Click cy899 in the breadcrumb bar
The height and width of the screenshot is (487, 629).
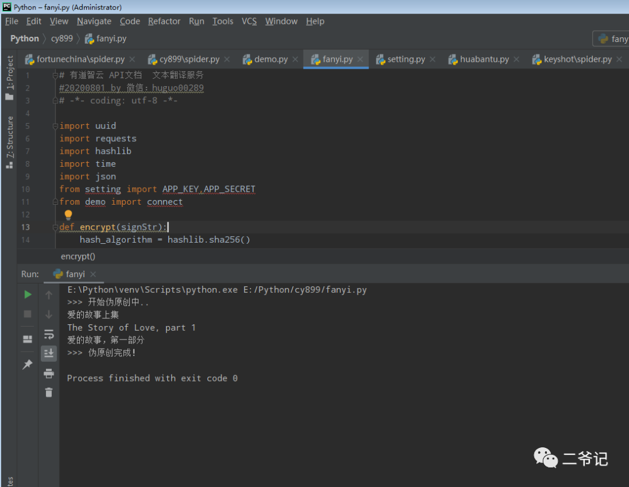click(62, 38)
